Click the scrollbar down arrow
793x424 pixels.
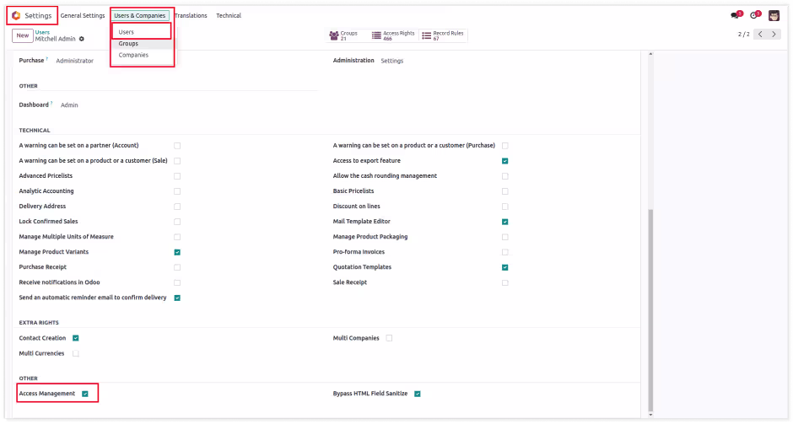click(650, 415)
